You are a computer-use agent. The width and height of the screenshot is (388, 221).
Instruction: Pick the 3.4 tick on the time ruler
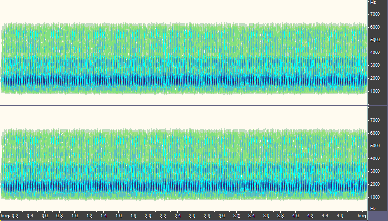click(251, 216)
